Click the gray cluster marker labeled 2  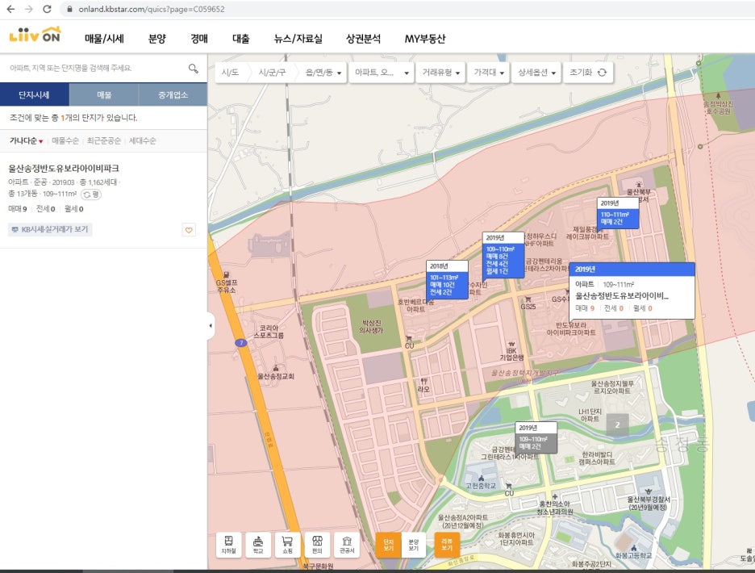pyautogui.click(x=617, y=425)
